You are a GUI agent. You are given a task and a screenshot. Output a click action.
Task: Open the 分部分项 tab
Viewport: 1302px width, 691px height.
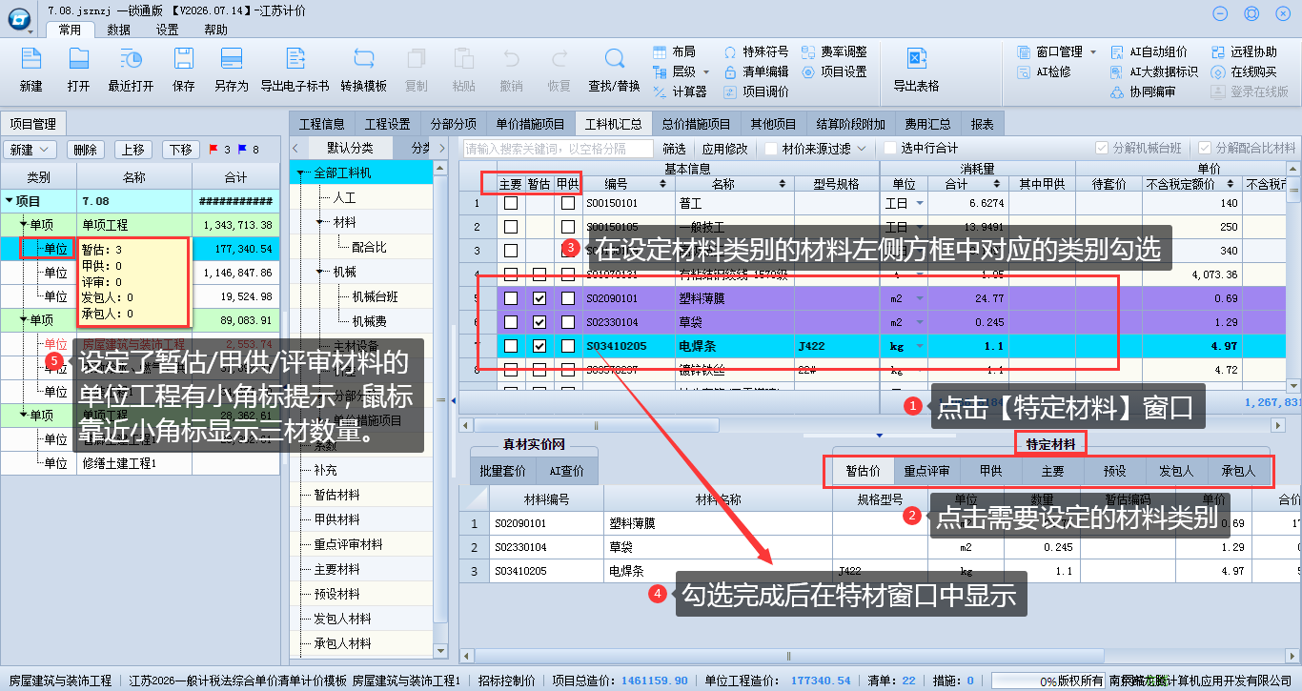[x=454, y=124]
